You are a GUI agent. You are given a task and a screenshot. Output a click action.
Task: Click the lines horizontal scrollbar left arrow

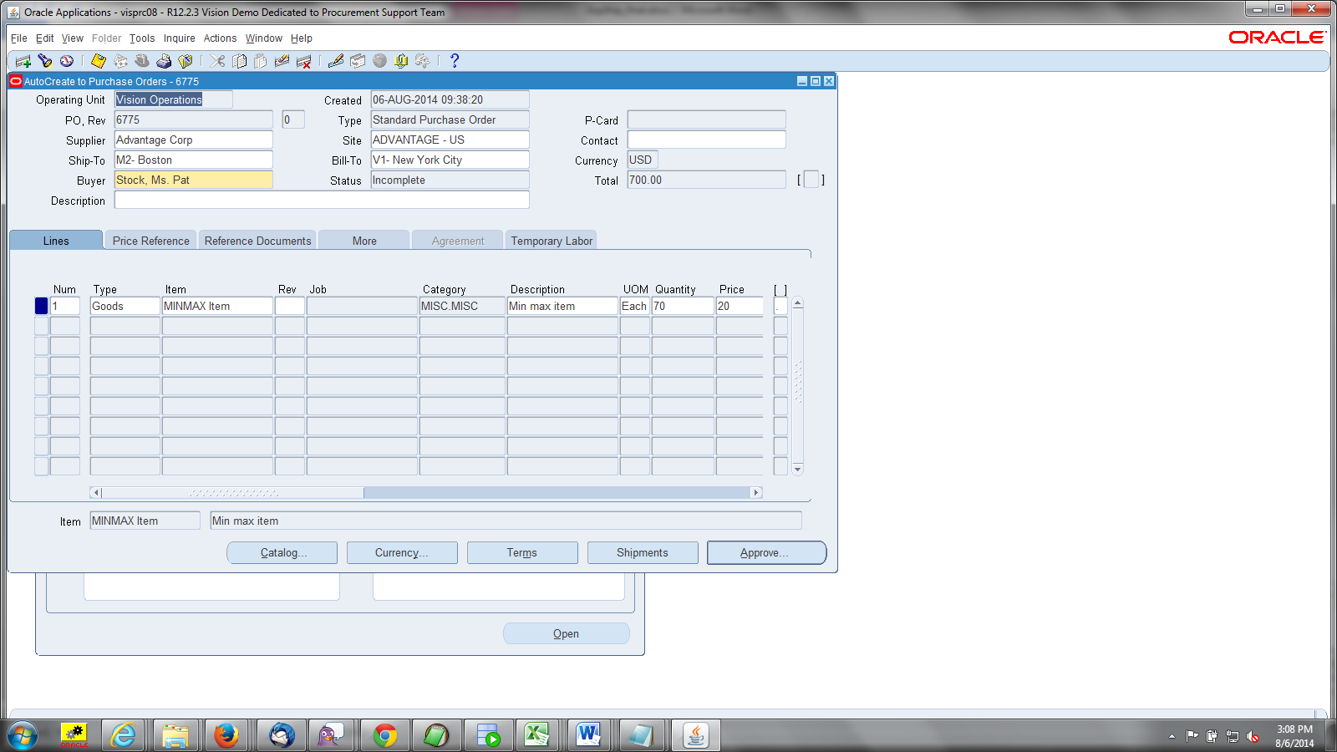pos(96,493)
